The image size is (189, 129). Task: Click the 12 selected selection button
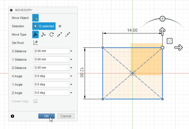point(44,26)
